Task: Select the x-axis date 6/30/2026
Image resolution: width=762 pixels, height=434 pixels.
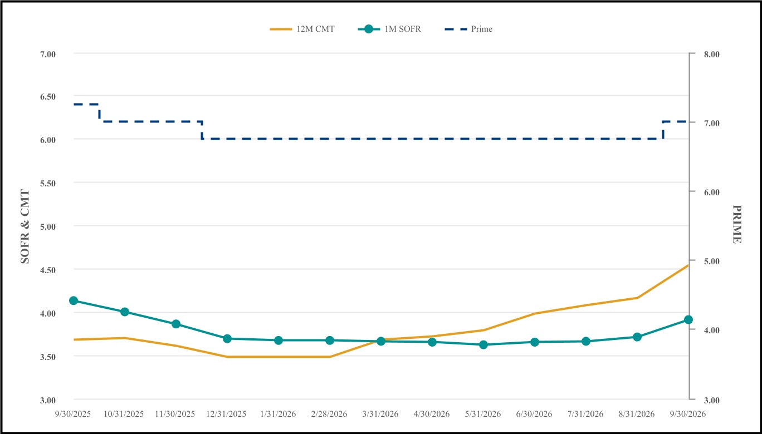Action: (x=535, y=414)
